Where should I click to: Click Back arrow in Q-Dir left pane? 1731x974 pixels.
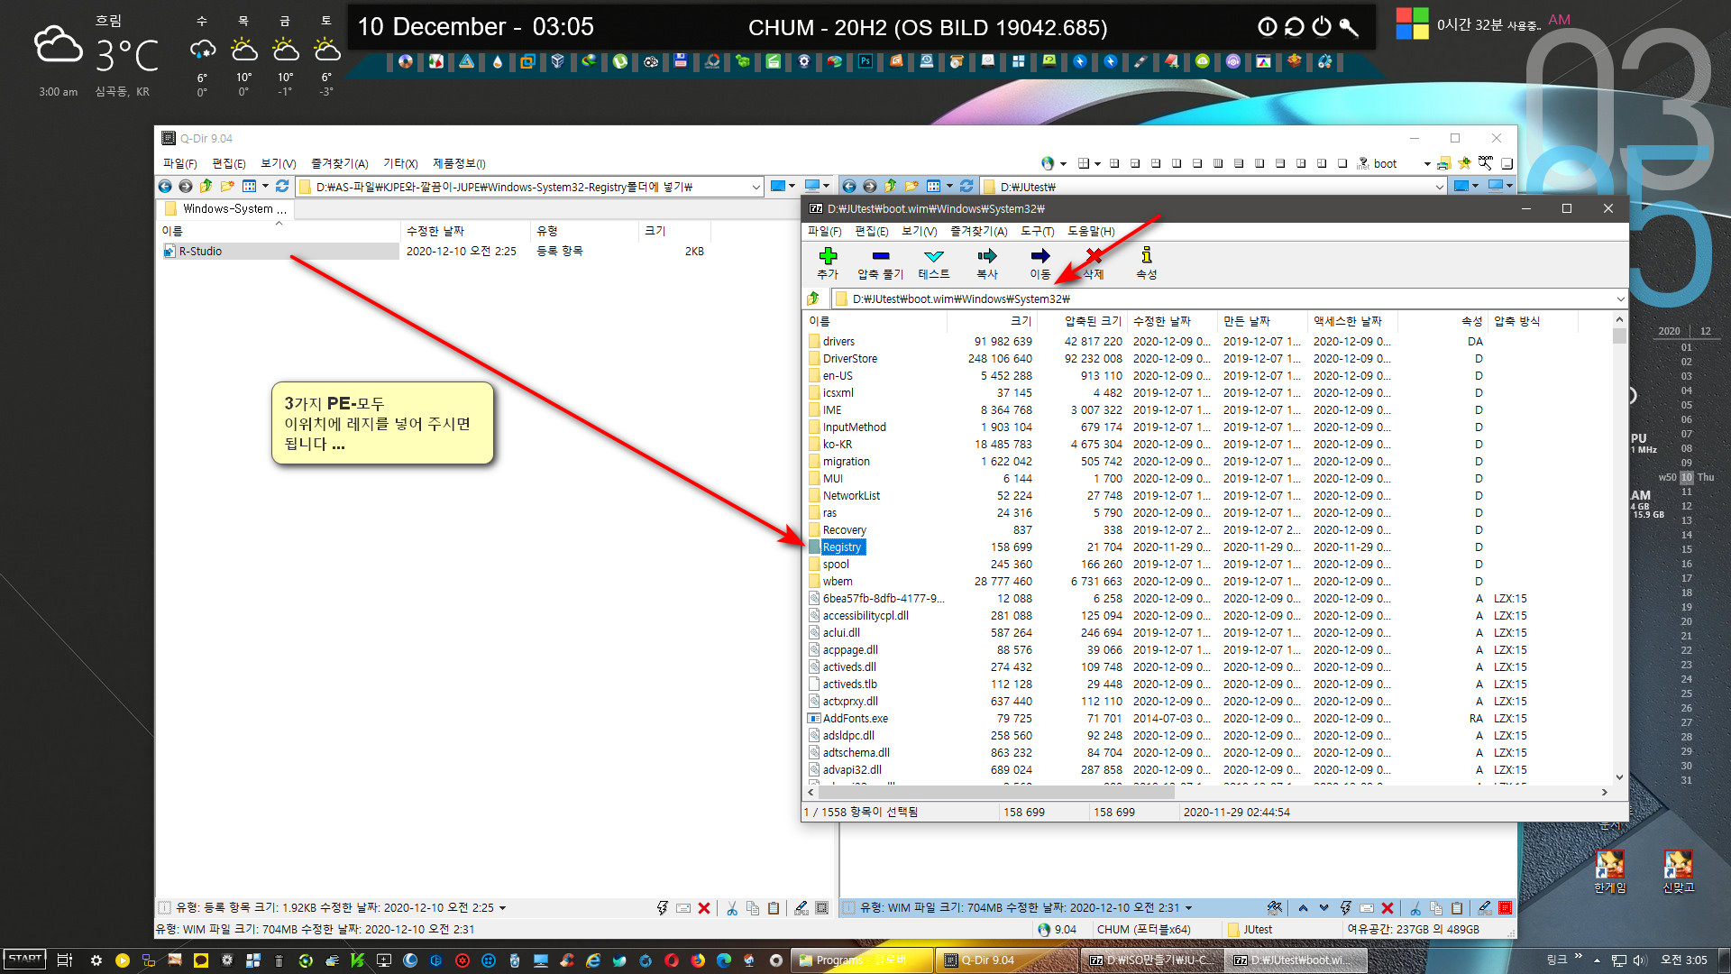pyautogui.click(x=165, y=186)
